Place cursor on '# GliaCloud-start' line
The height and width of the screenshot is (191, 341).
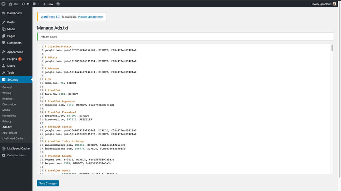point(58,46)
